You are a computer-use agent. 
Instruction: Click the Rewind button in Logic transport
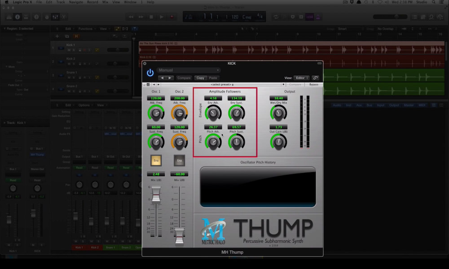coord(131,17)
